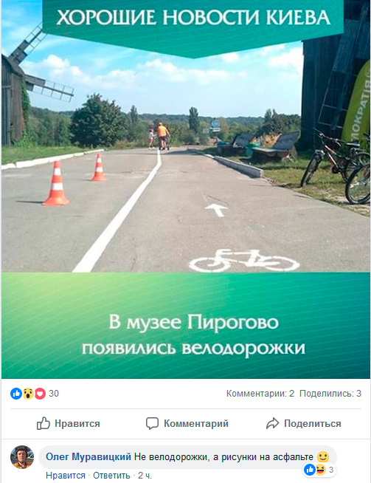Open the 2 ч. comment timestamp
Screen dimensions: 371x483
click(x=145, y=476)
